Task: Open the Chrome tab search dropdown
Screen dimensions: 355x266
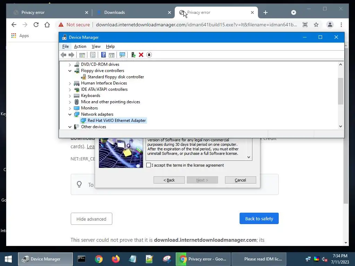Action: pyautogui.click(x=293, y=12)
